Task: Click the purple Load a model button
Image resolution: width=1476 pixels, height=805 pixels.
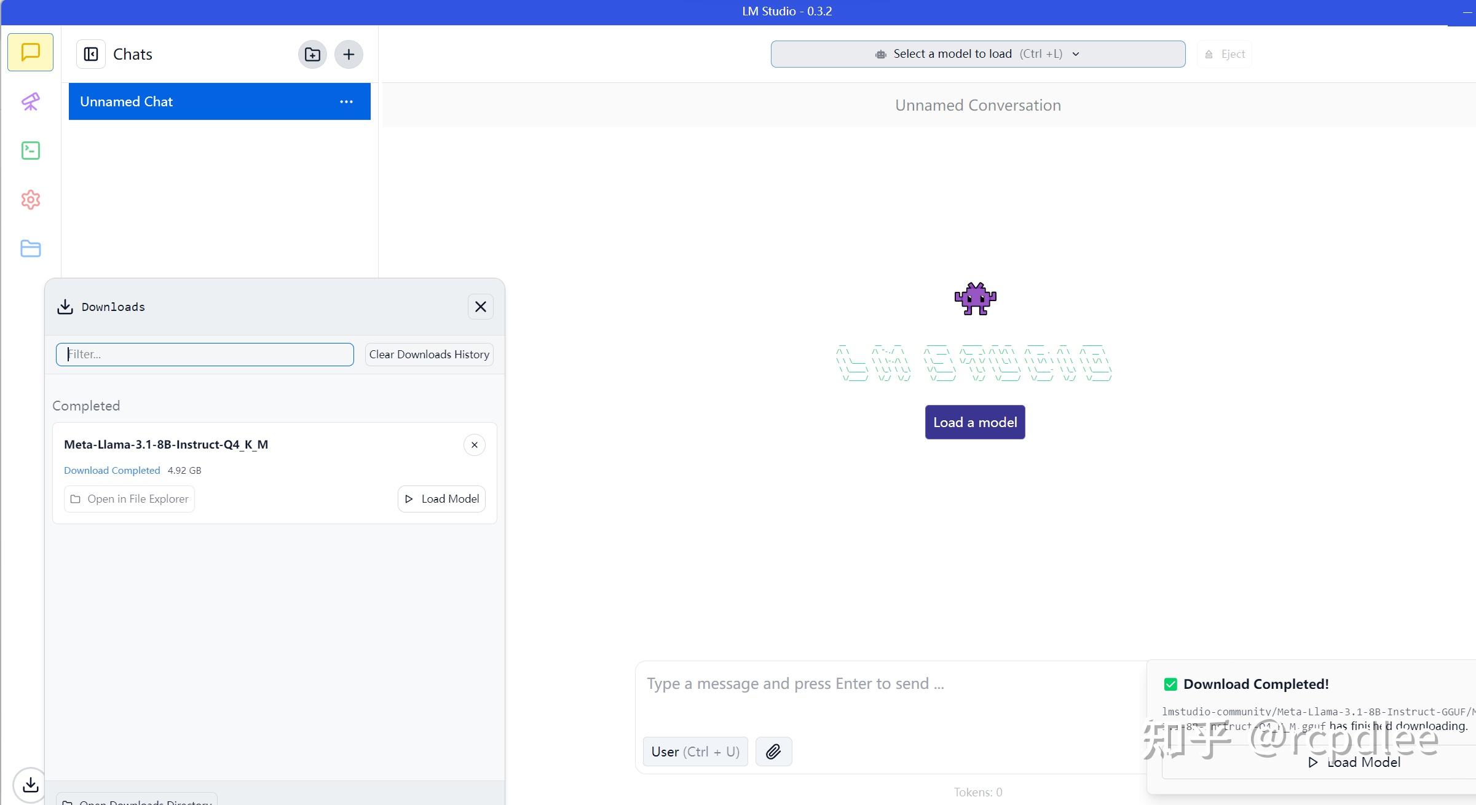Action: click(x=975, y=422)
